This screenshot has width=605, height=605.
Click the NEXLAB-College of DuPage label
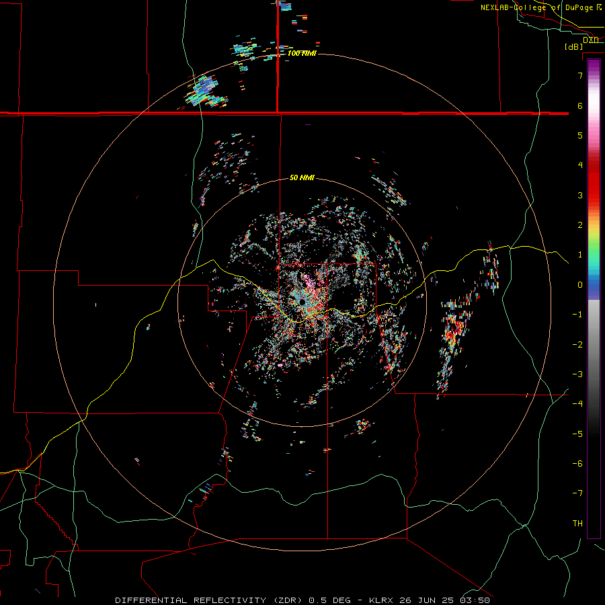coord(540,7)
